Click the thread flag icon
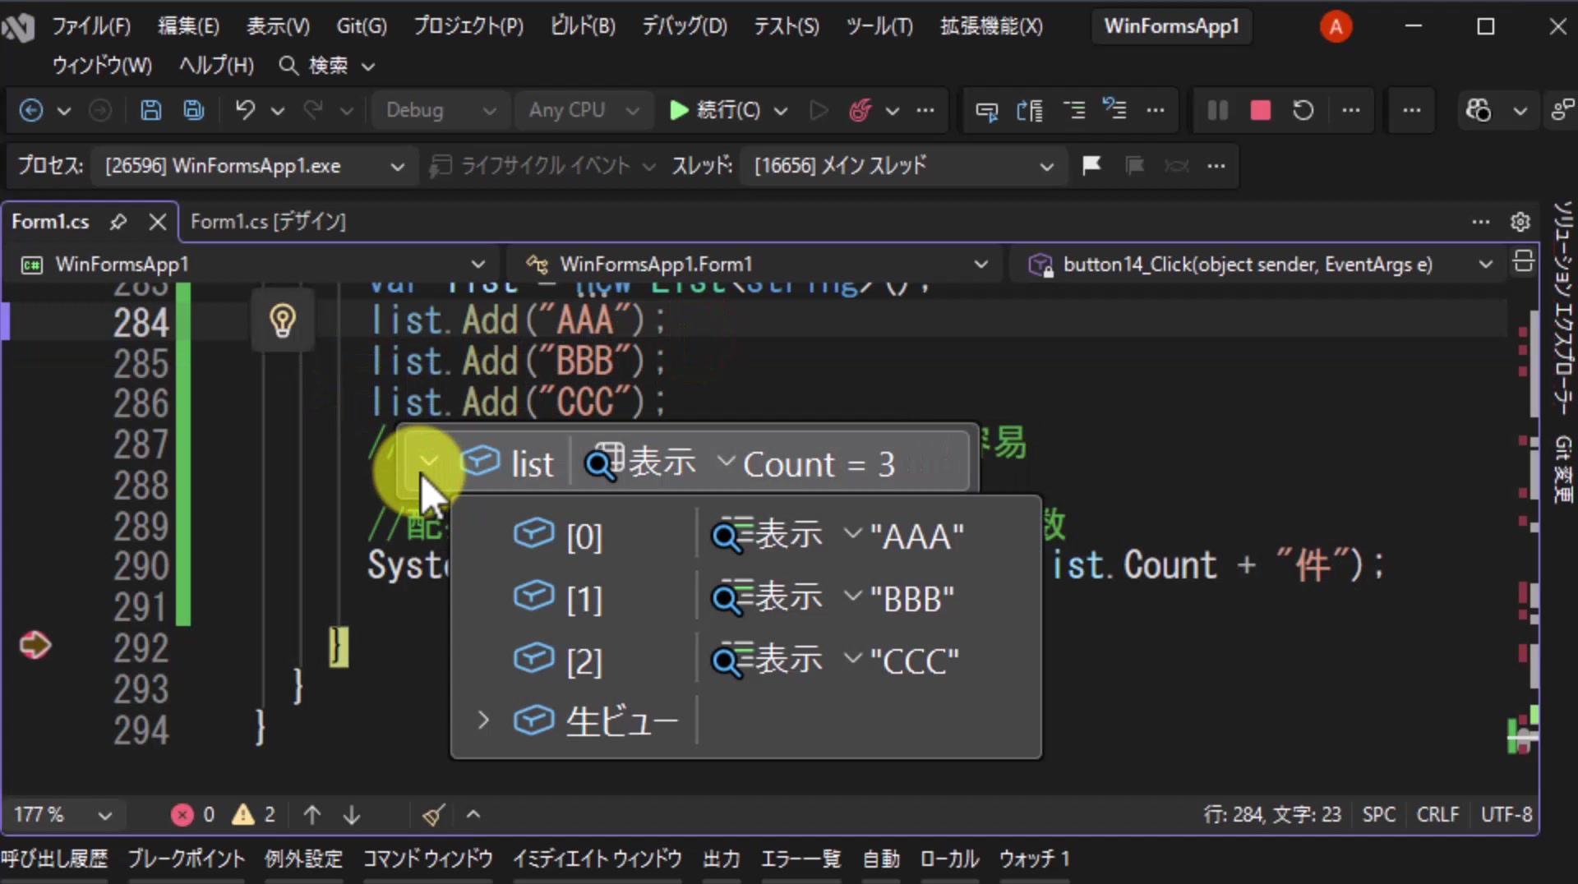Image resolution: width=1578 pixels, height=884 pixels. [x=1091, y=166]
